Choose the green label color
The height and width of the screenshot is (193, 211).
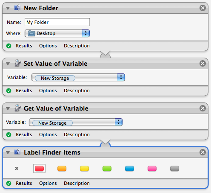coord(107,169)
